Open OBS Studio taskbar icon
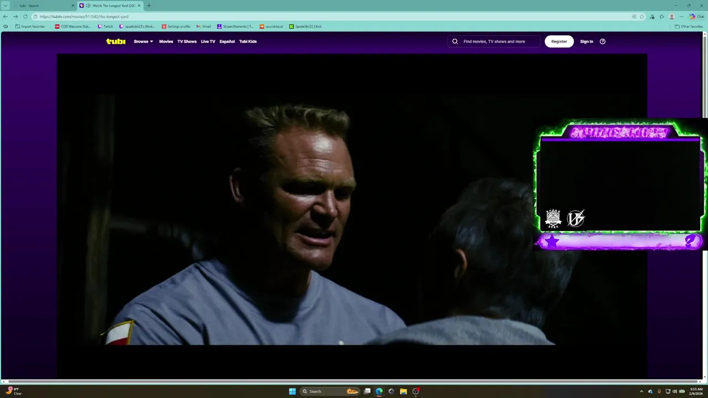The width and height of the screenshot is (708, 398). pos(415,391)
